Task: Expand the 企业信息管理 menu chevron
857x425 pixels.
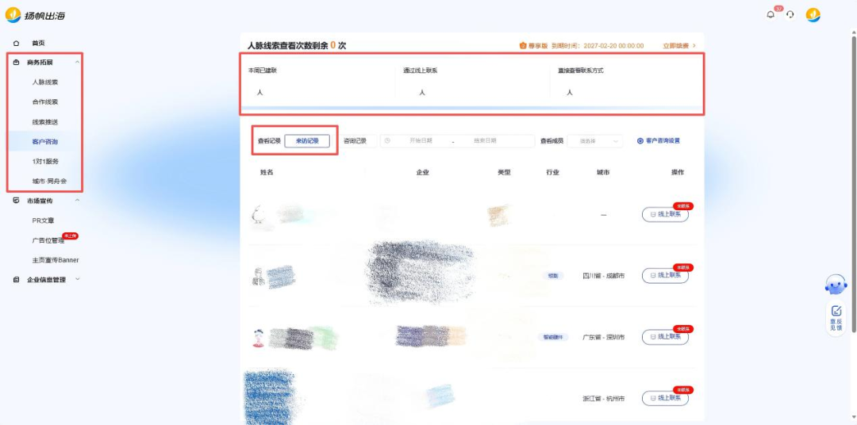Action: pyautogui.click(x=77, y=279)
